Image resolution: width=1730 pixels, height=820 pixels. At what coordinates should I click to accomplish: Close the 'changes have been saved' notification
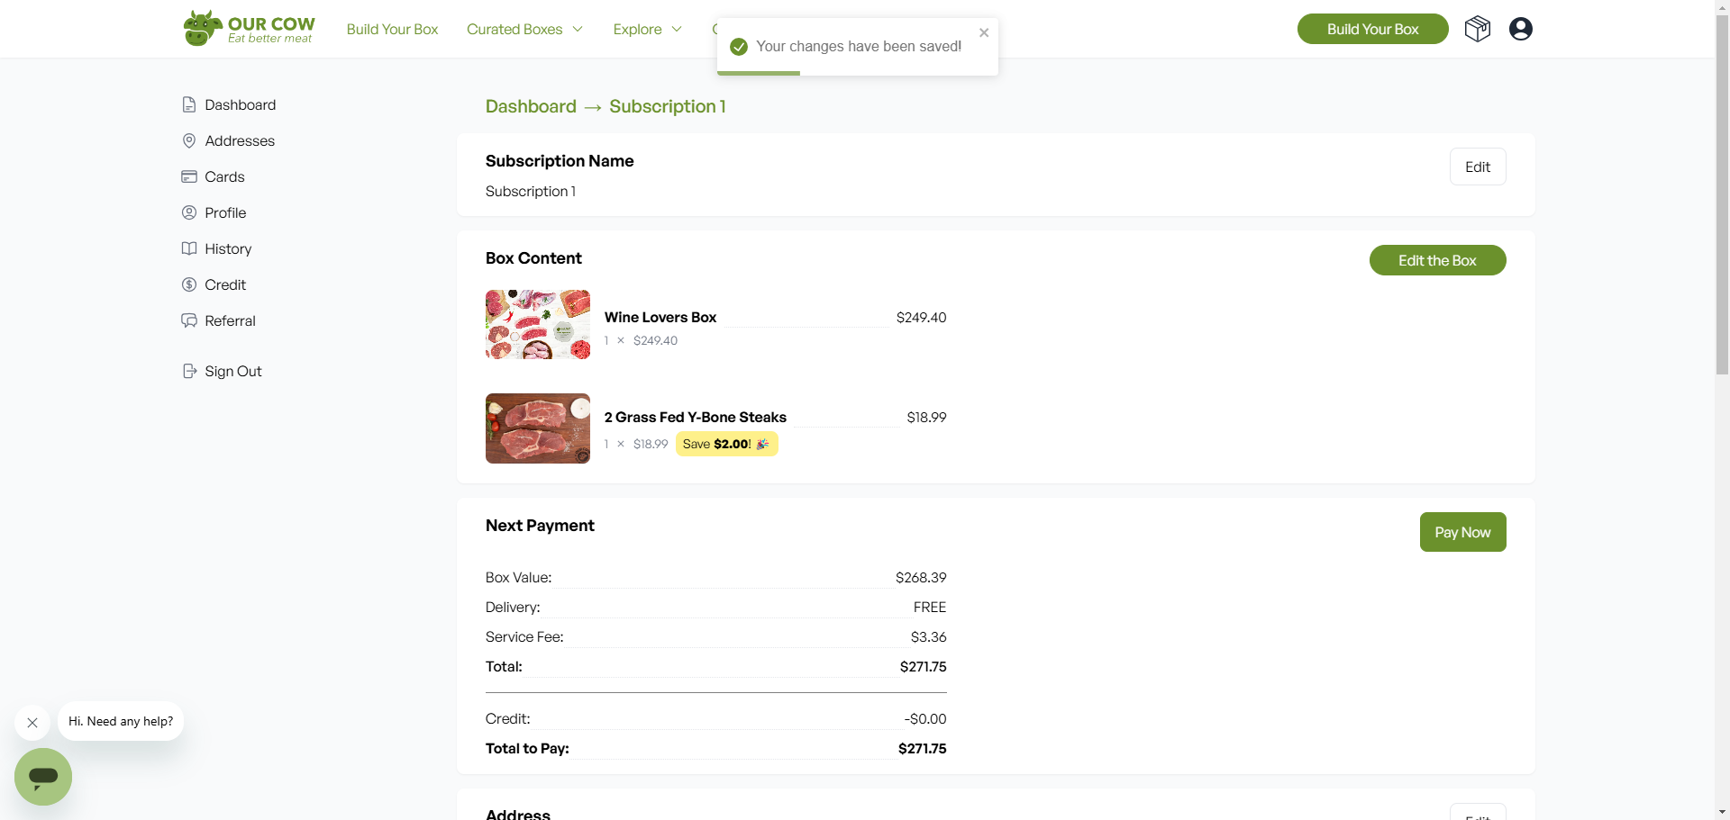(x=984, y=32)
